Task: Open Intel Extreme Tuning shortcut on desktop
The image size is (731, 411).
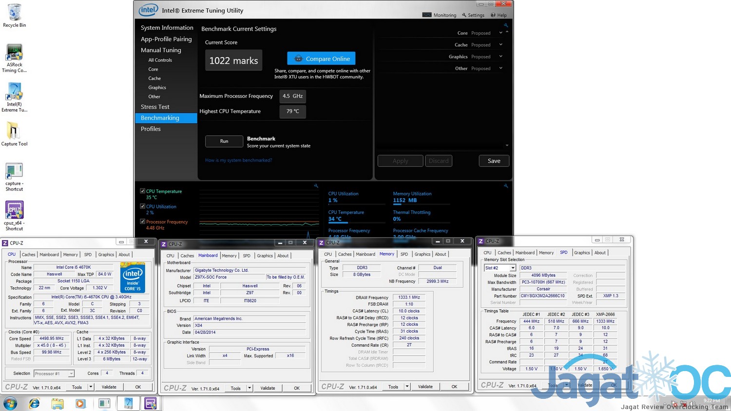Action: pyautogui.click(x=15, y=97)
